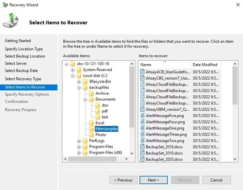The image size is (243, 190).
Task: Click the System Reserved folder icon
Action: (79, 70)
